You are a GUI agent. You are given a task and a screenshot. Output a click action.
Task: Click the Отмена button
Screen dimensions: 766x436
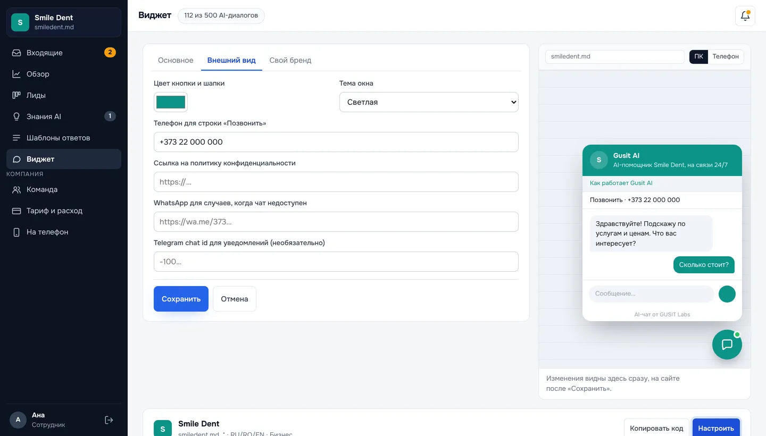[x=235, y=299]
